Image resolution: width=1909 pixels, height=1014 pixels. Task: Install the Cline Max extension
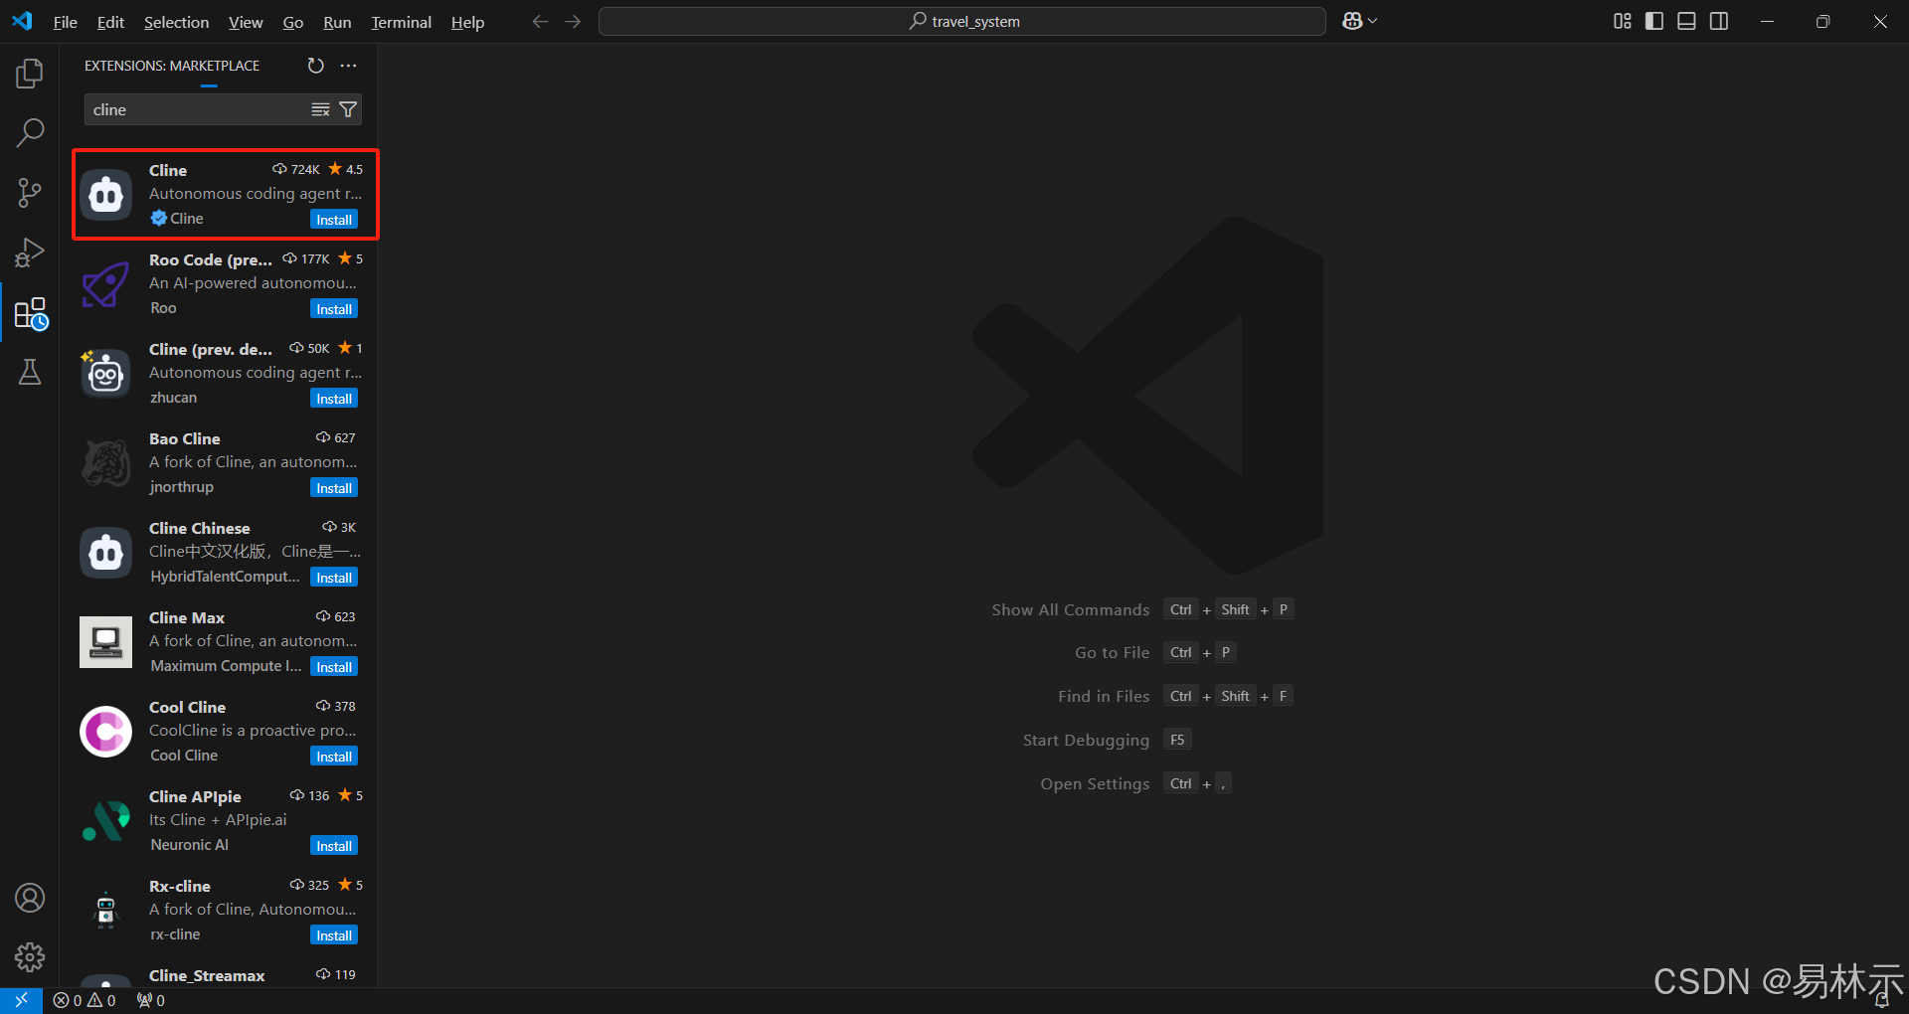334,667
